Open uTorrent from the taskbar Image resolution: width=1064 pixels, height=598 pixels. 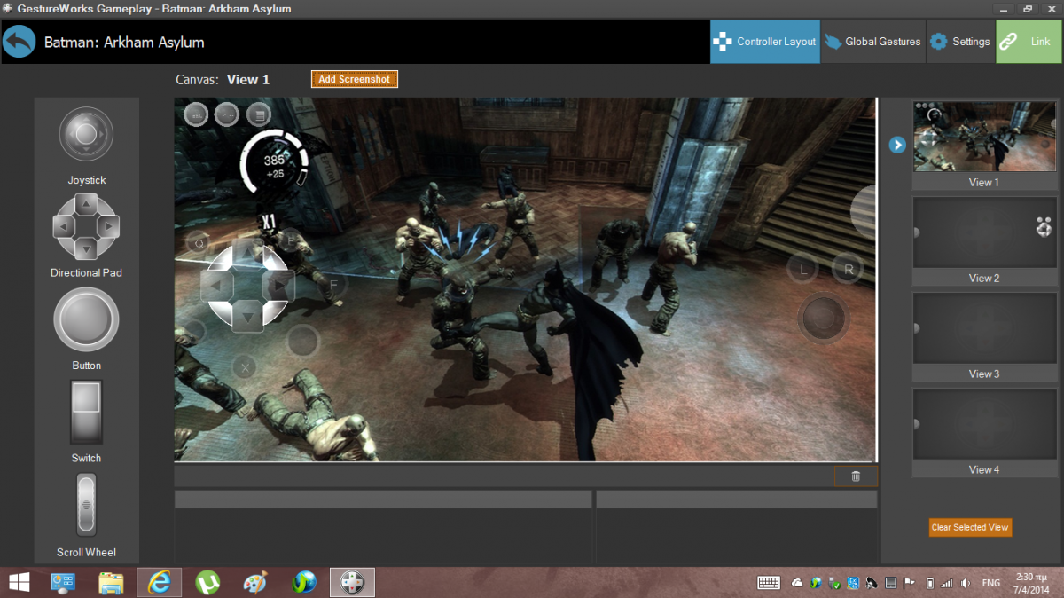[207, 582]
